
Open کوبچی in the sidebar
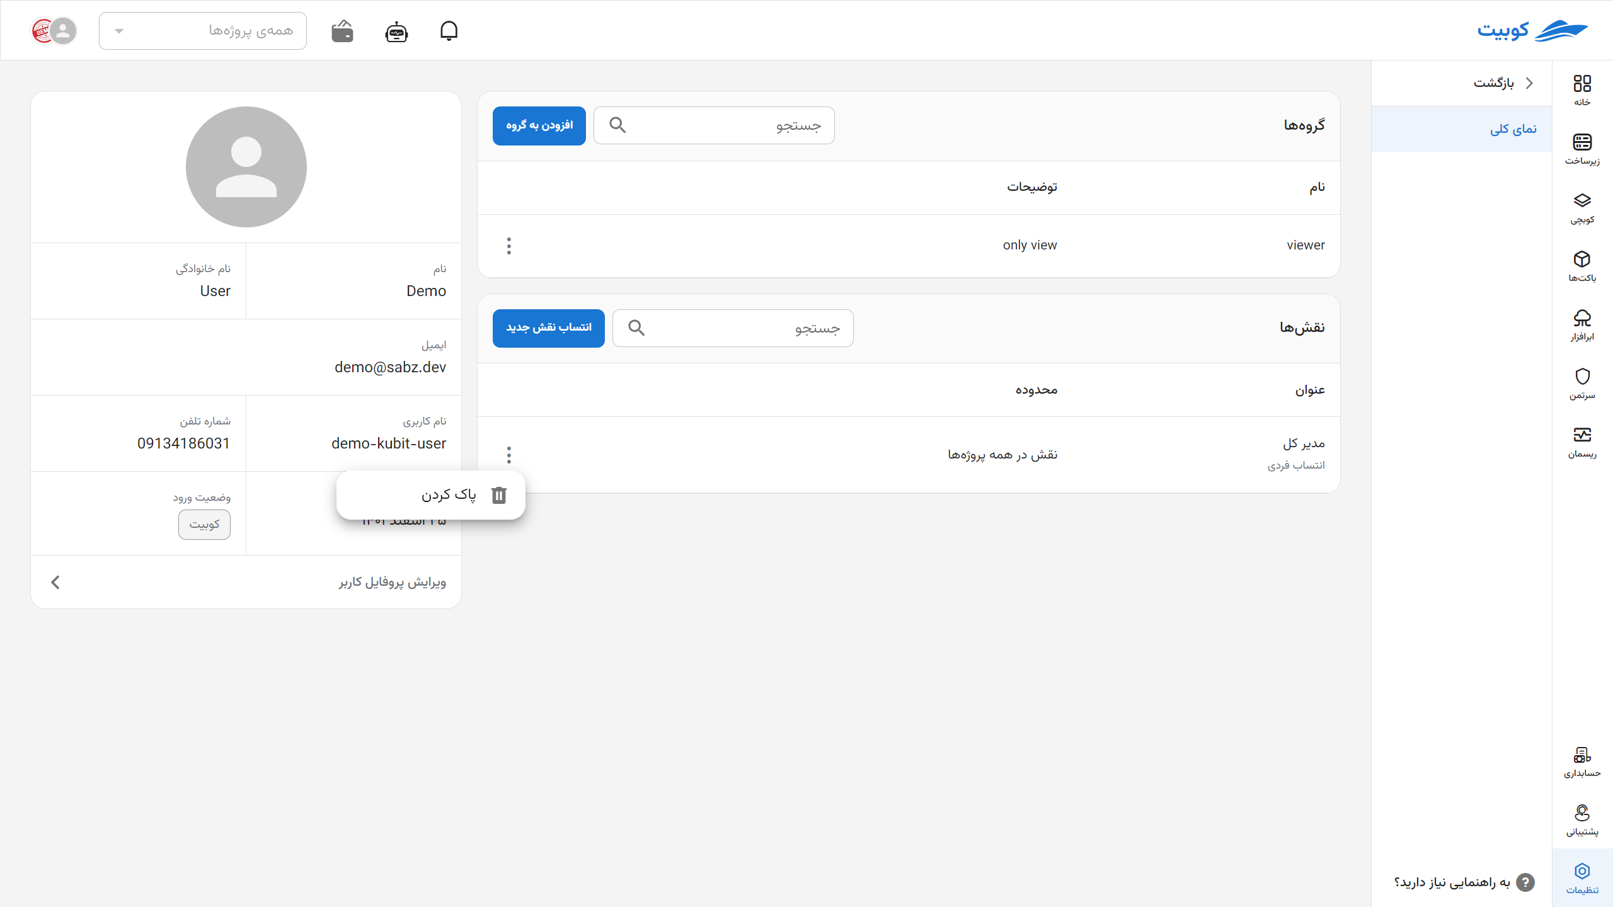pos(1582,207)
